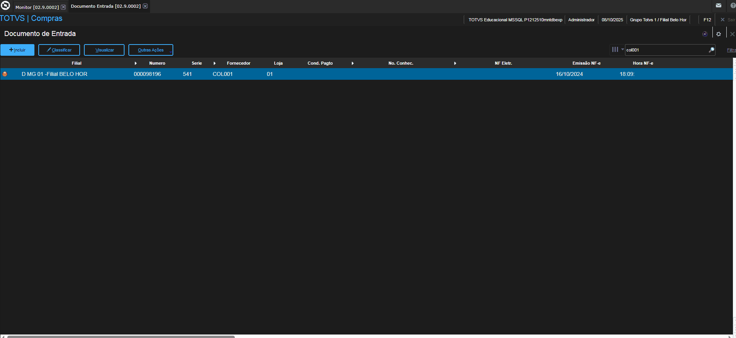736x338 pixels.
Task: Select the cell D MG 01 -Filial BELO HOR
Action: tap(55, 74)
